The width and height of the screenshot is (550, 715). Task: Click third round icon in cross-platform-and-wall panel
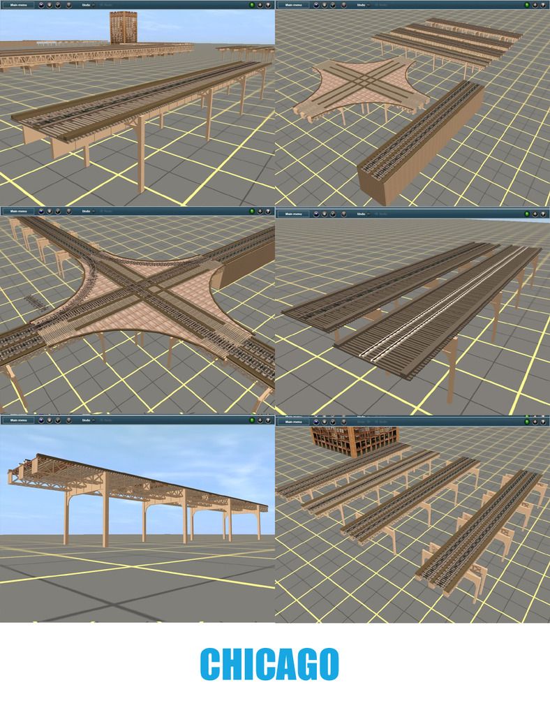tap(333, 5)
